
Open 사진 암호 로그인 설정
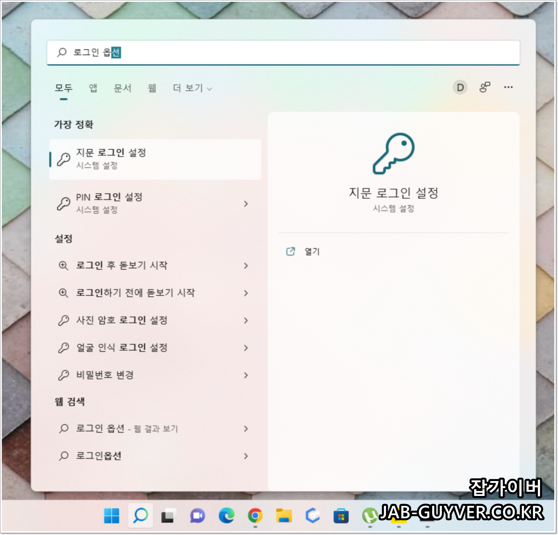coord(155,320)
